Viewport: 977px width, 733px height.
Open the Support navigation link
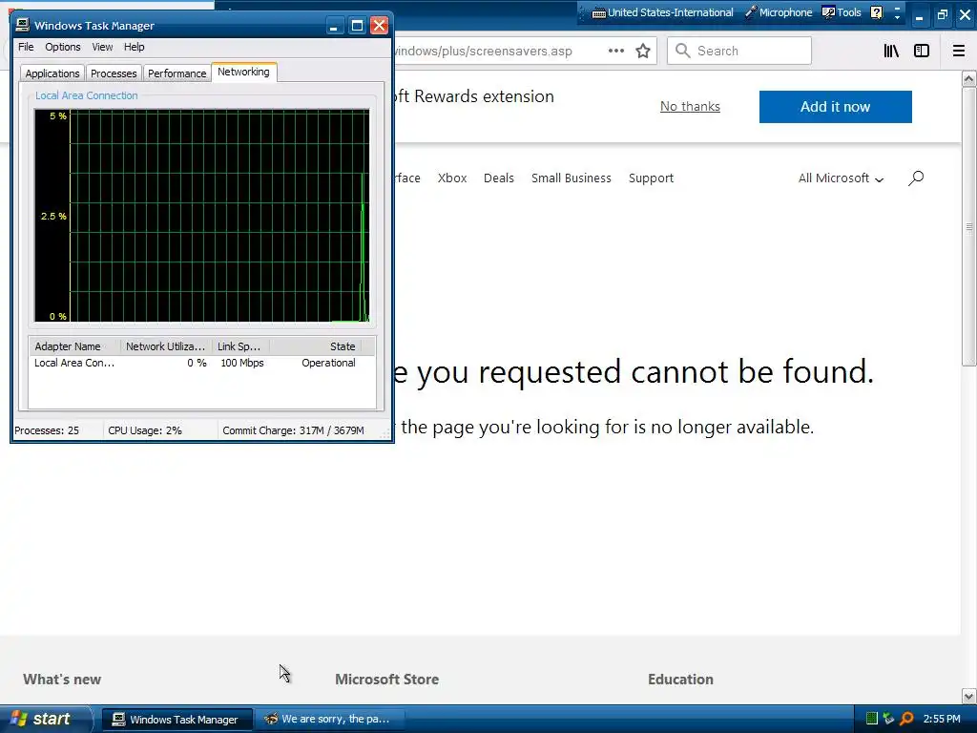tap(651, 178)
